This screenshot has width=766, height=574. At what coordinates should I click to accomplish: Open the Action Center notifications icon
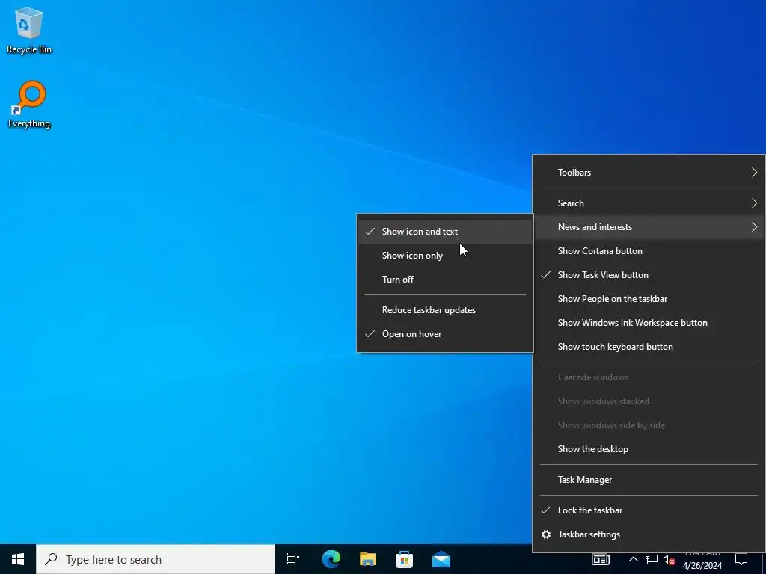(x=741, y=559)
